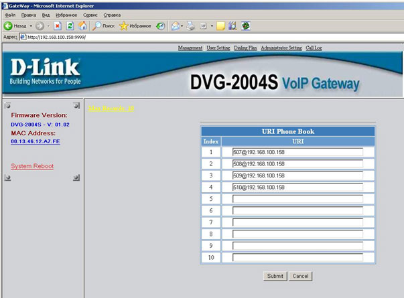Screen dimensions: 404x298
Task: Click the browser address bar URL field
Action: click(x=201, y=37)
